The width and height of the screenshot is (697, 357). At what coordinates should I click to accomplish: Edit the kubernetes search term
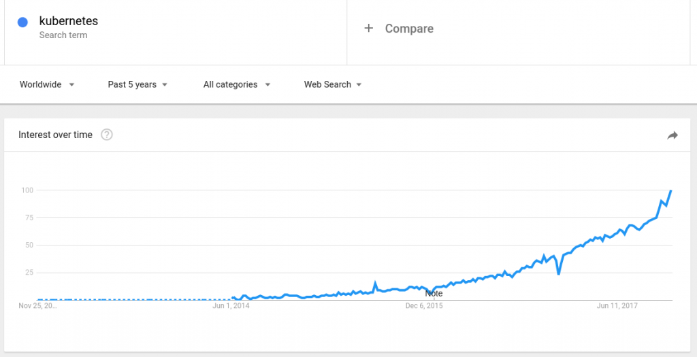[x=69, y=21]
